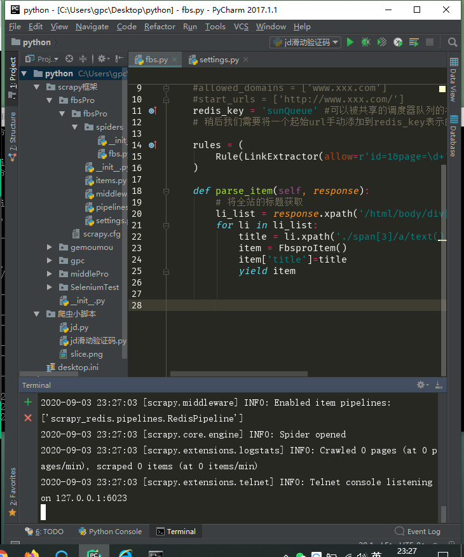
Task: Select desktop.ini in project tree
Action: [72, 368]
